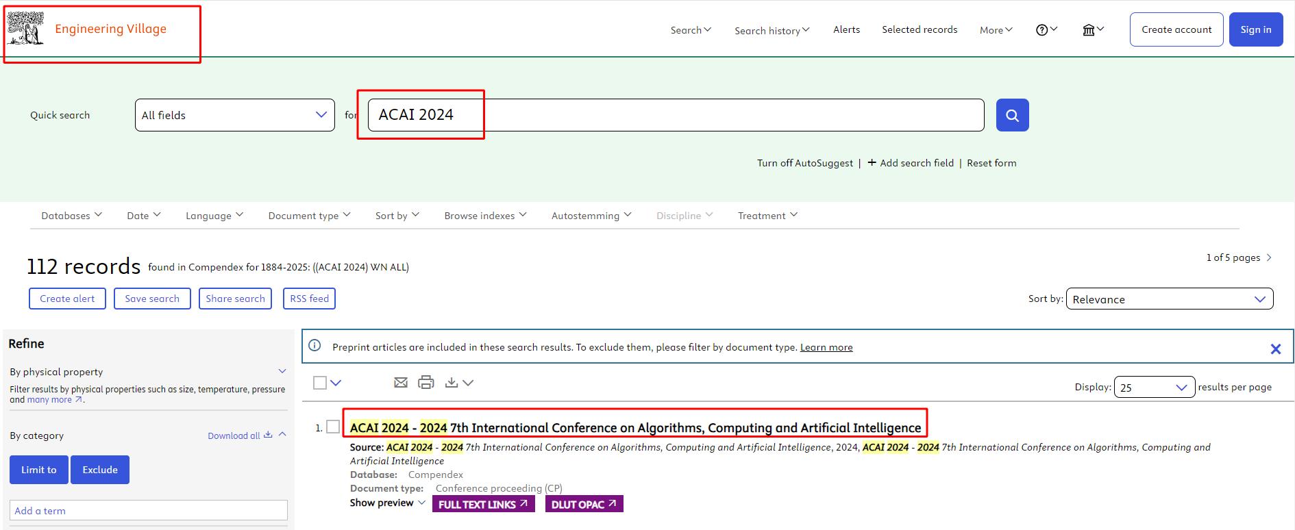
Task: Click the Limit to button
Action: (x=39, y=470)
